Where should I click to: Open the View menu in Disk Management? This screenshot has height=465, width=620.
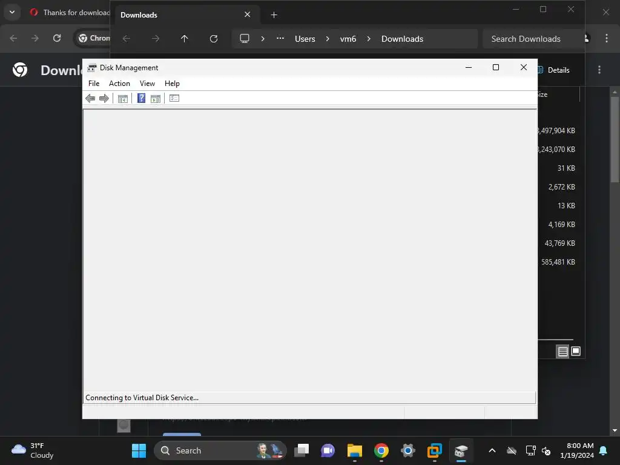pyautogui.click(x=147, y=84)
